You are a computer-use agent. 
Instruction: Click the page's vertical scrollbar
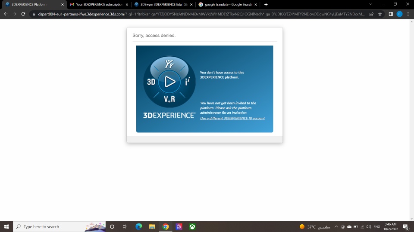click(411, 120)
